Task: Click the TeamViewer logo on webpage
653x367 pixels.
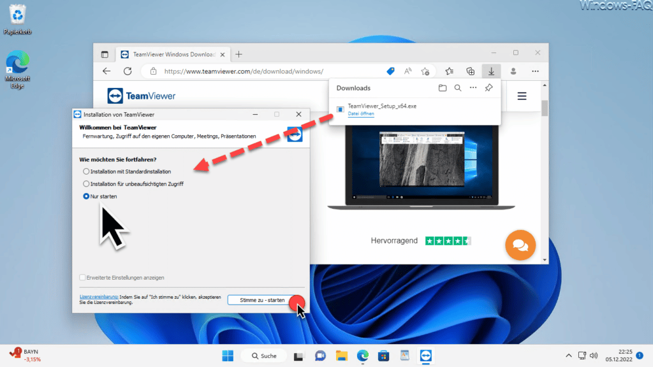Action: (142, 96)
